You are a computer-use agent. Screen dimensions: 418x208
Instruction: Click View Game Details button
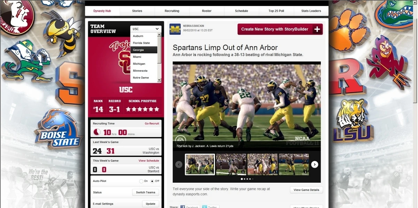tap(307, 190)
